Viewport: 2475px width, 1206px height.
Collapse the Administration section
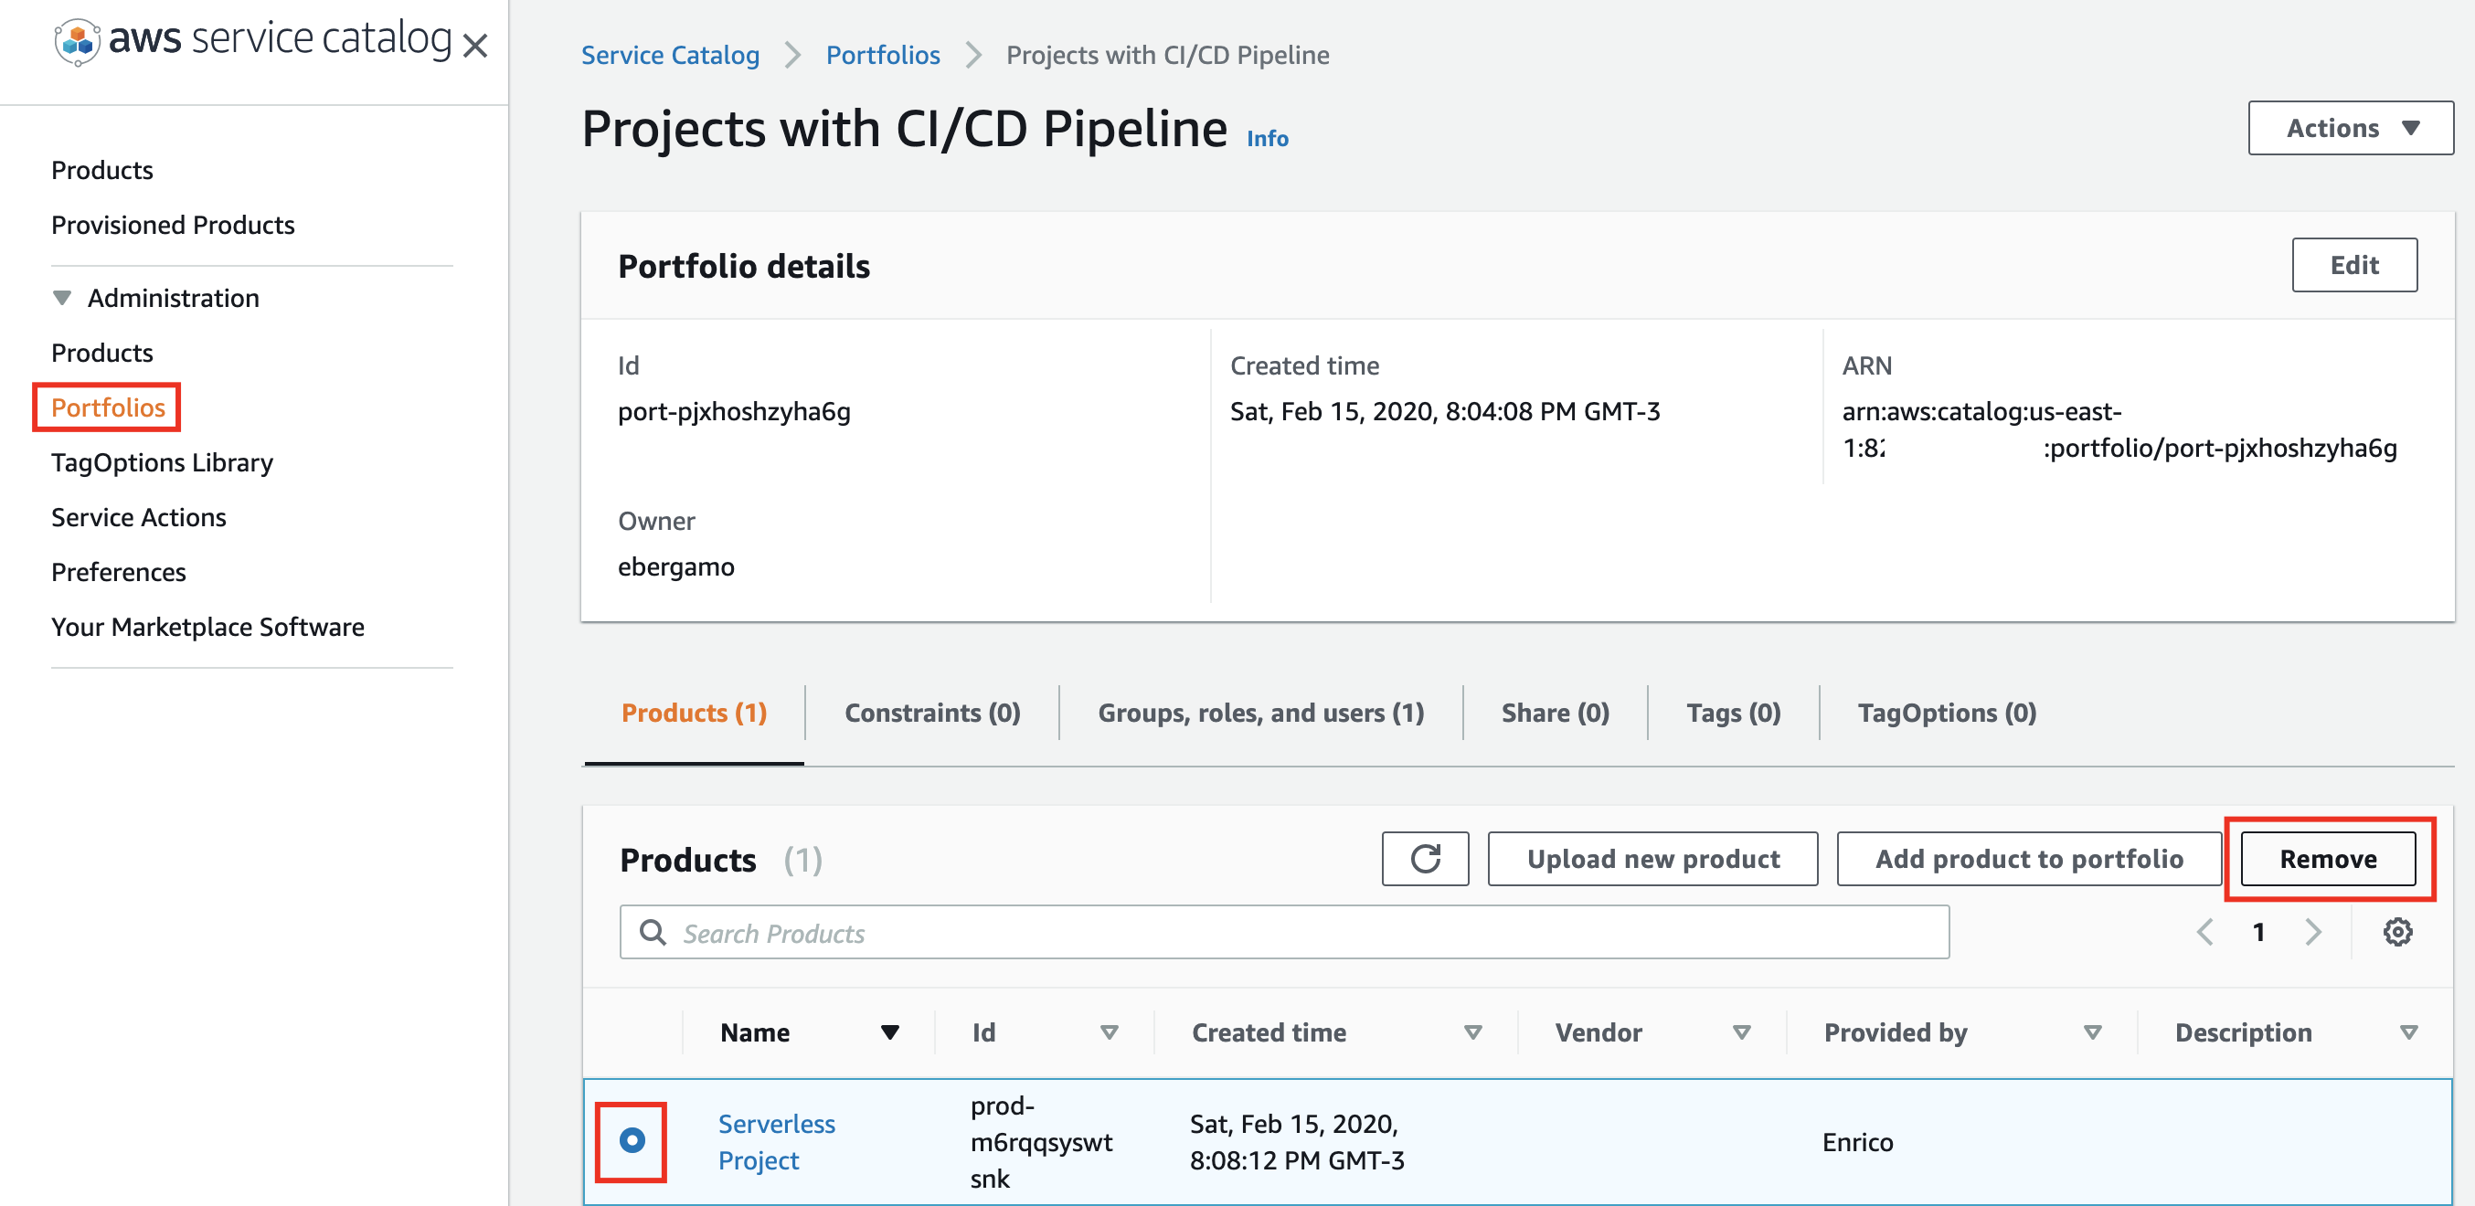[x=62, y=298]
